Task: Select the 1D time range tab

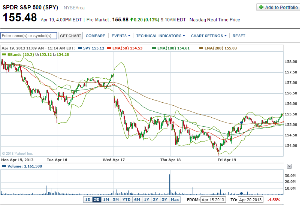Action: pos(88,199)
